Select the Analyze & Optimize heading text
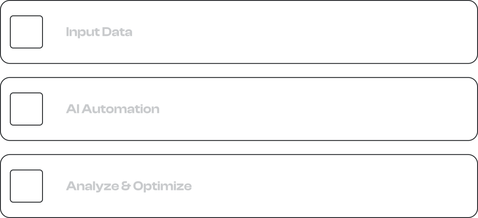 [128, 186]
